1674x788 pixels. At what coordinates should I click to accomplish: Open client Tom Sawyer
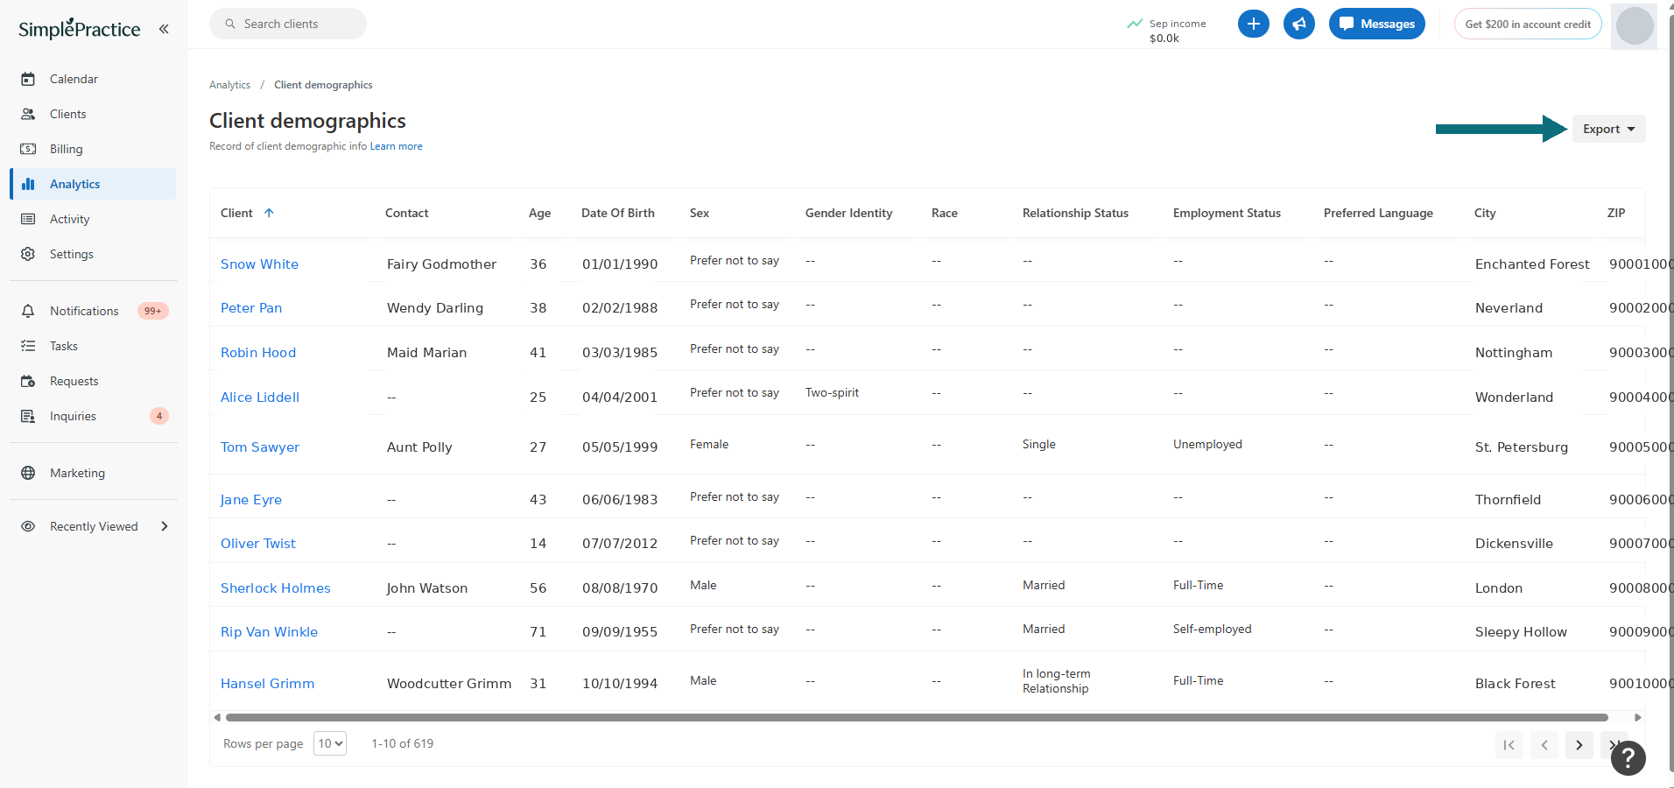click(260, 447)
